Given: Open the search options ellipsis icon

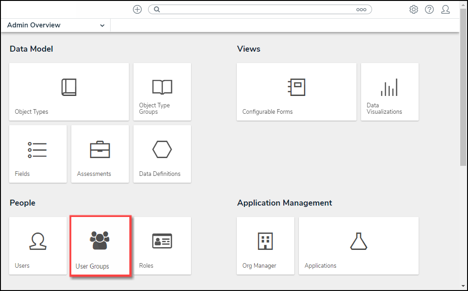Looking at the screenshot, I should [x=361, y=10].
